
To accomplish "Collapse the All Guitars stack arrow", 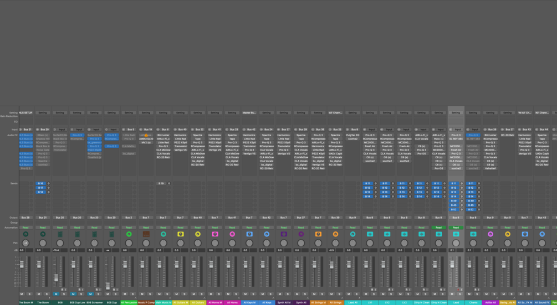I will [204, 298].
